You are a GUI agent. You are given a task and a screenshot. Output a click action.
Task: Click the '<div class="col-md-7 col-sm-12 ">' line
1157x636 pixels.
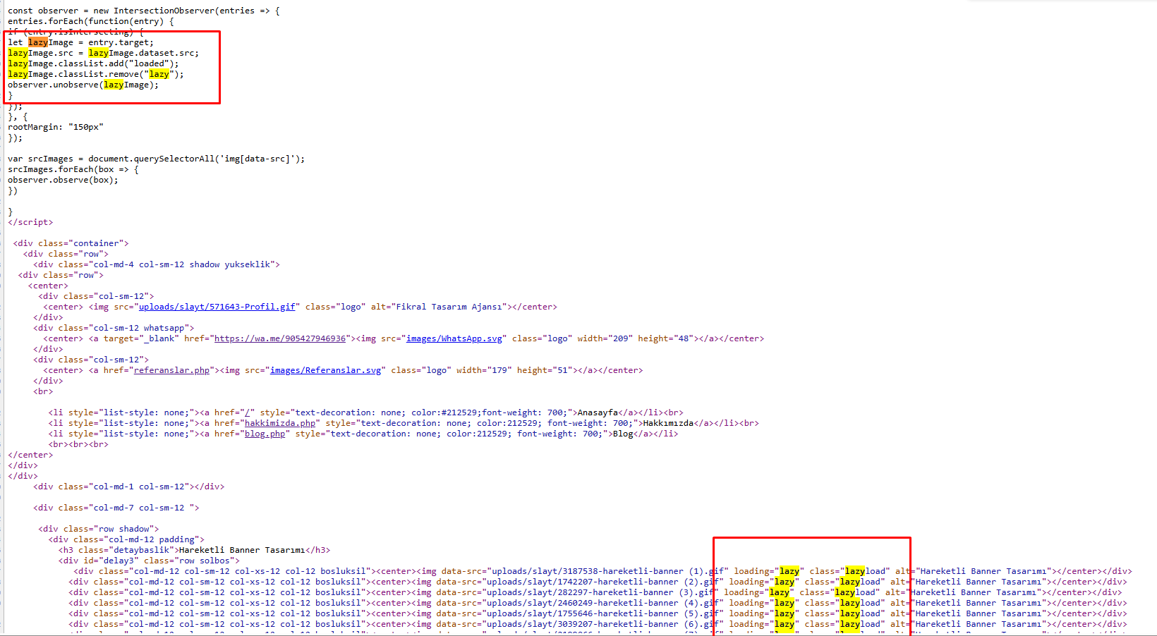coord(116,508)
